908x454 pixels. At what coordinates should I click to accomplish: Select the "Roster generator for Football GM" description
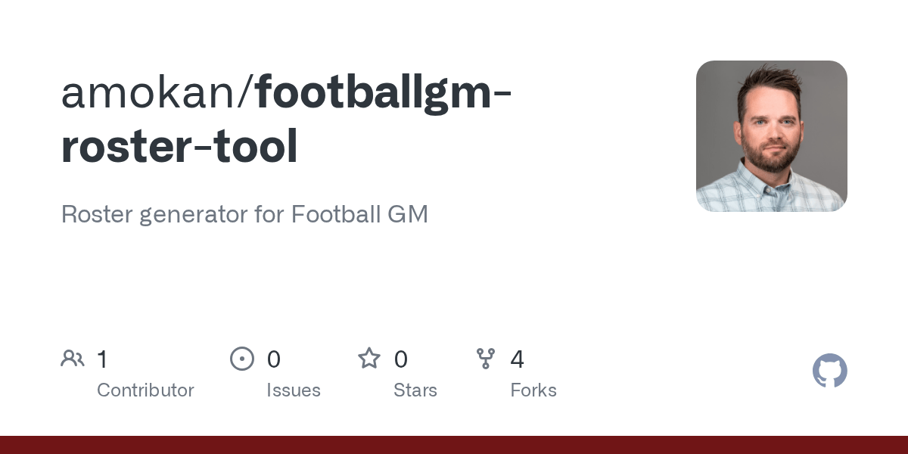(244, 214)
